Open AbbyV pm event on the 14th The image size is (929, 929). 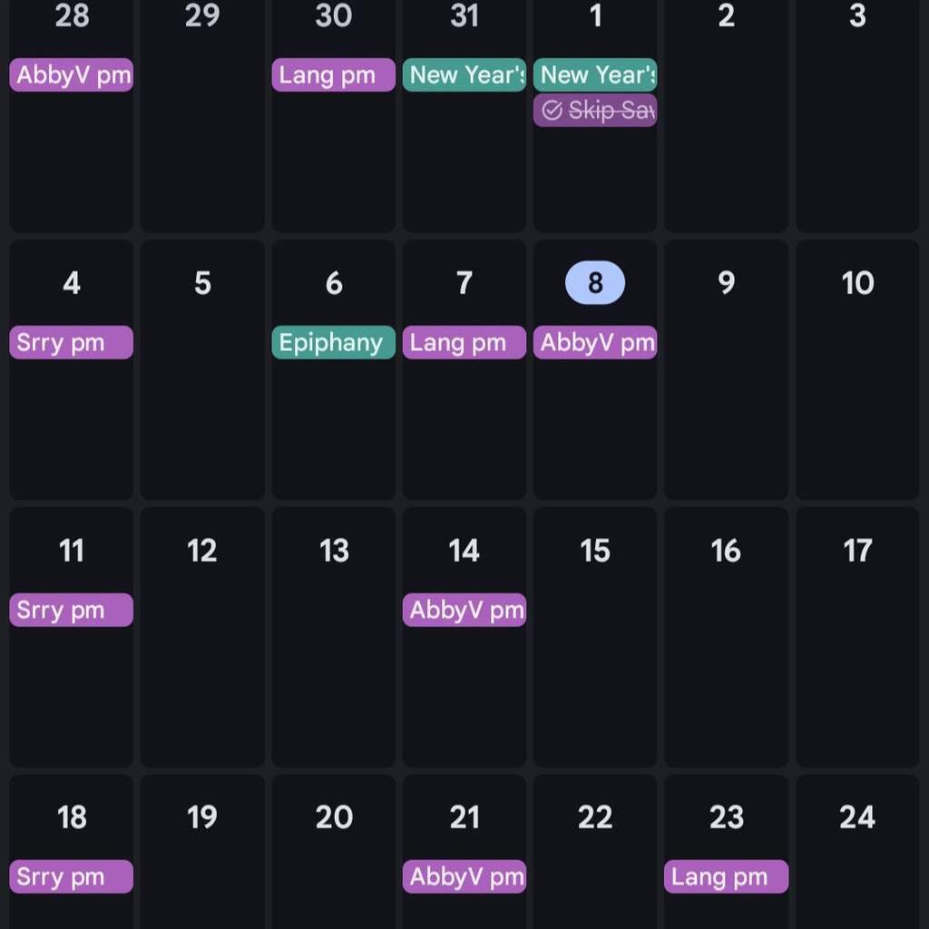pyautogui.click(x=464, y=611)
